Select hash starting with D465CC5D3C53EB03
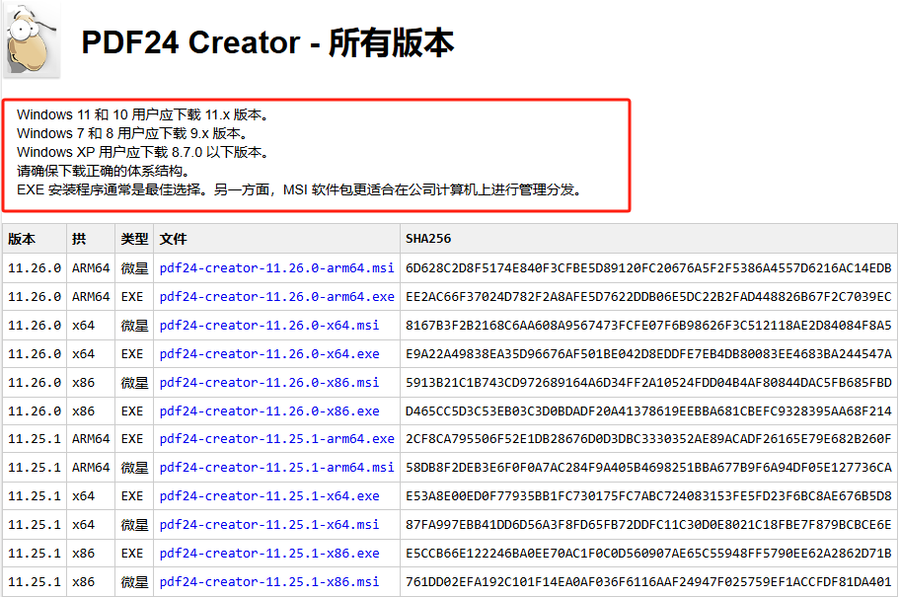 [x=648, y=411]
